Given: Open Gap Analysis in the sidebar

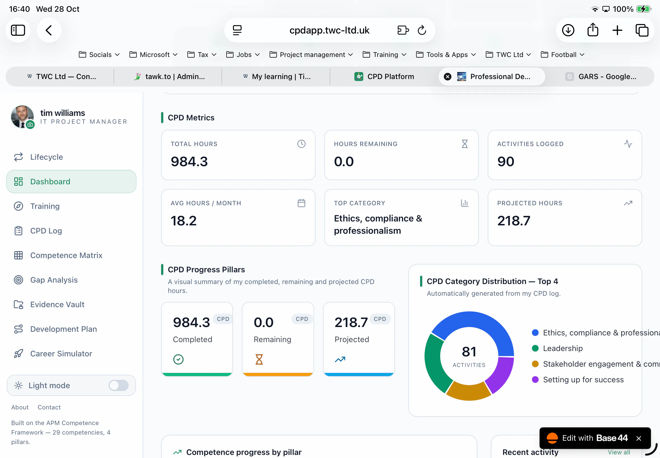Looking at the screenshot, I should [71, 280].
